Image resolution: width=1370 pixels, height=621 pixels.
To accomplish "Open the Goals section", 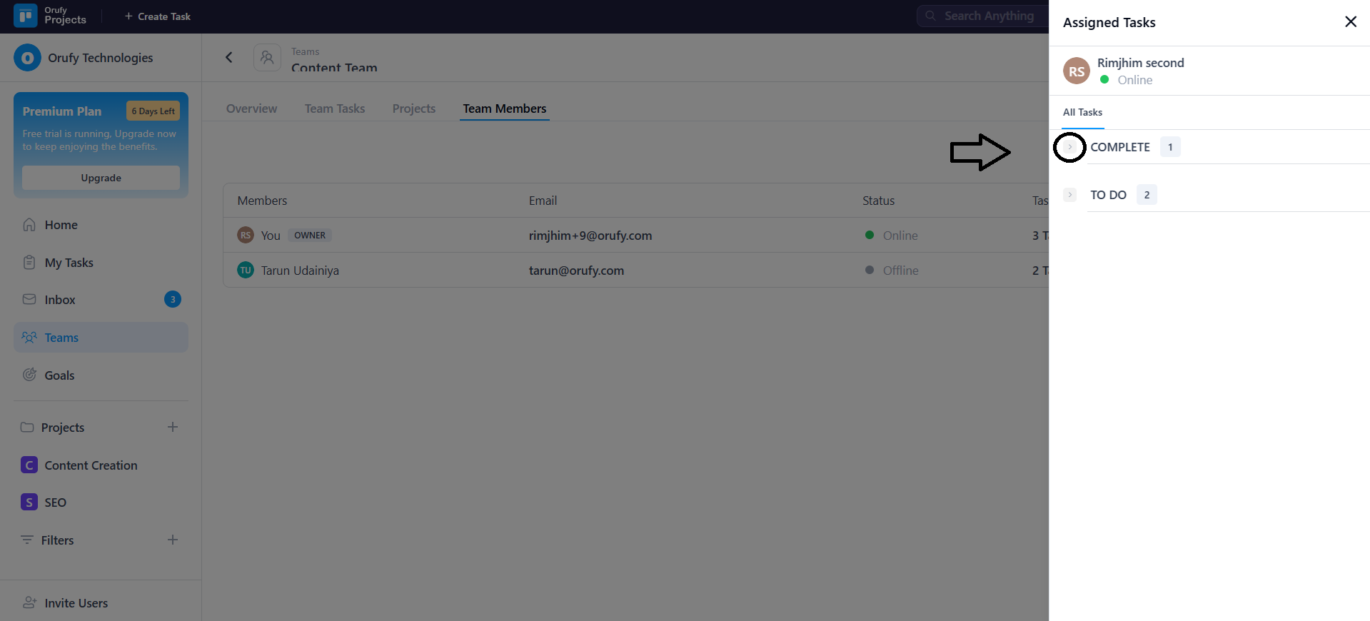I will tap(59, 375).
